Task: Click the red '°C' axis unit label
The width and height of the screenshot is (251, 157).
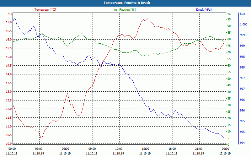Action: click(x=10, y=14)
